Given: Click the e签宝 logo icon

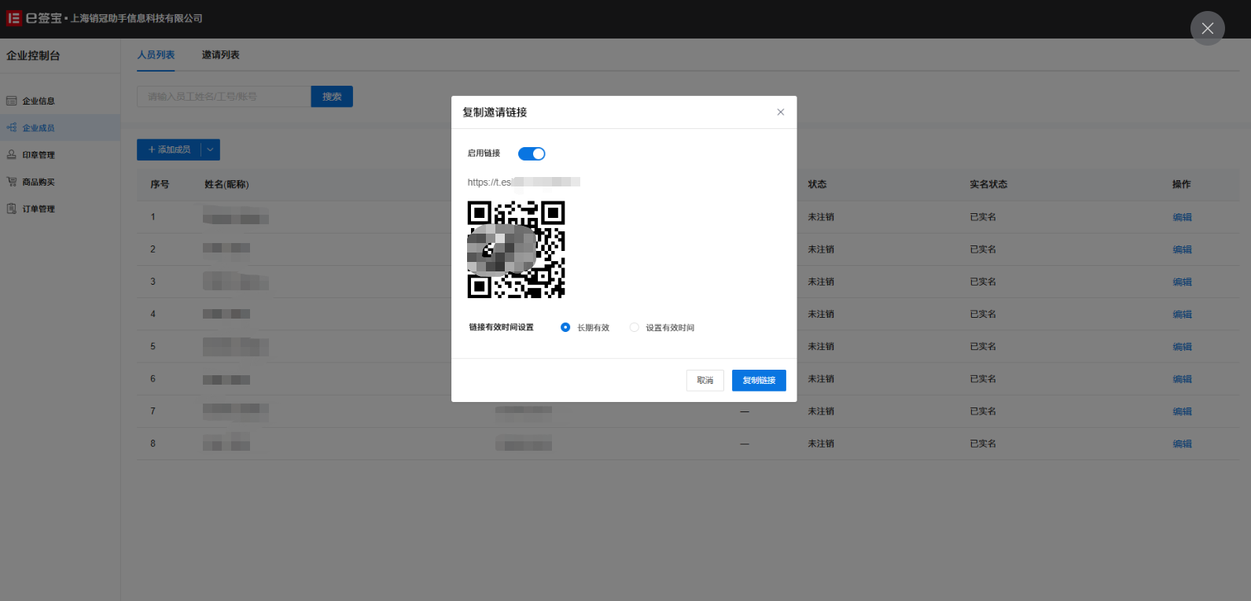Looking at the screenshot, I should pos(13,18).
